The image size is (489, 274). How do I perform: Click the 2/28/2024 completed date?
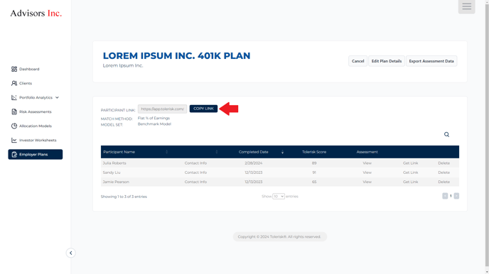tap(254, 163)
